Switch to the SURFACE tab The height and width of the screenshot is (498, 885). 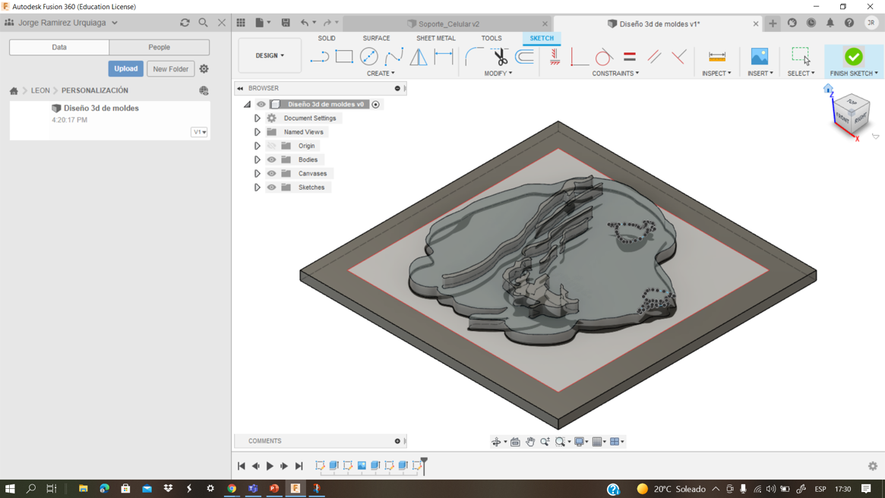tap(376, 38)
